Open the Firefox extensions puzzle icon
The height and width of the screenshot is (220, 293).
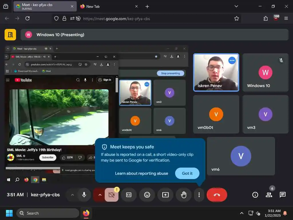point(266,18)
